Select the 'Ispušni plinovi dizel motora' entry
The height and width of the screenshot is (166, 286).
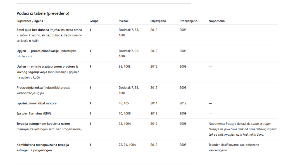[x=36, y=103]
